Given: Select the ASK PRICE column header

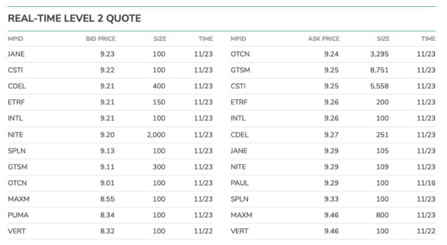Looking at the screenshot, I should (x=323, y=38).
